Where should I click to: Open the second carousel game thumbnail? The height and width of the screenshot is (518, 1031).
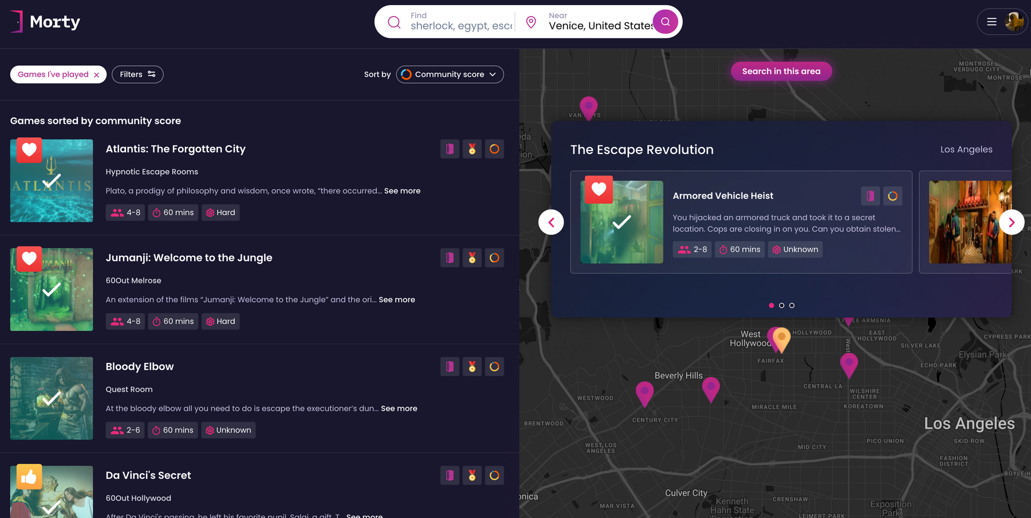click(970, 222)
